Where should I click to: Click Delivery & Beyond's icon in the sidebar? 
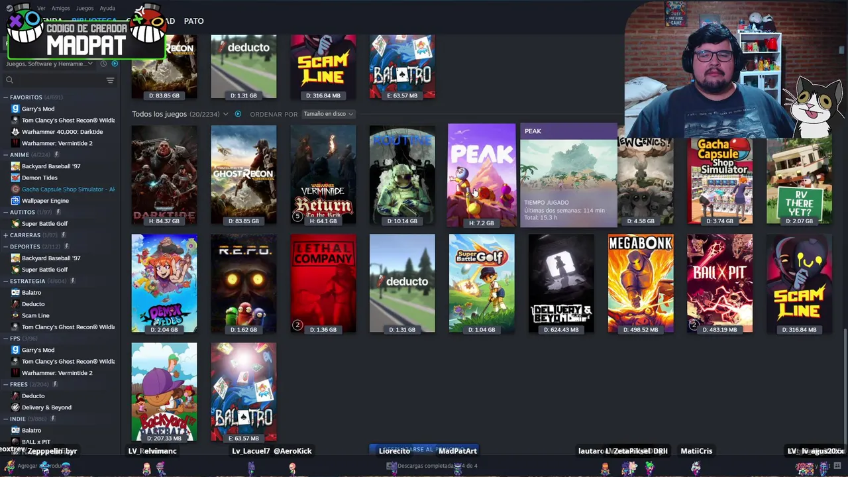coord(15,407)
